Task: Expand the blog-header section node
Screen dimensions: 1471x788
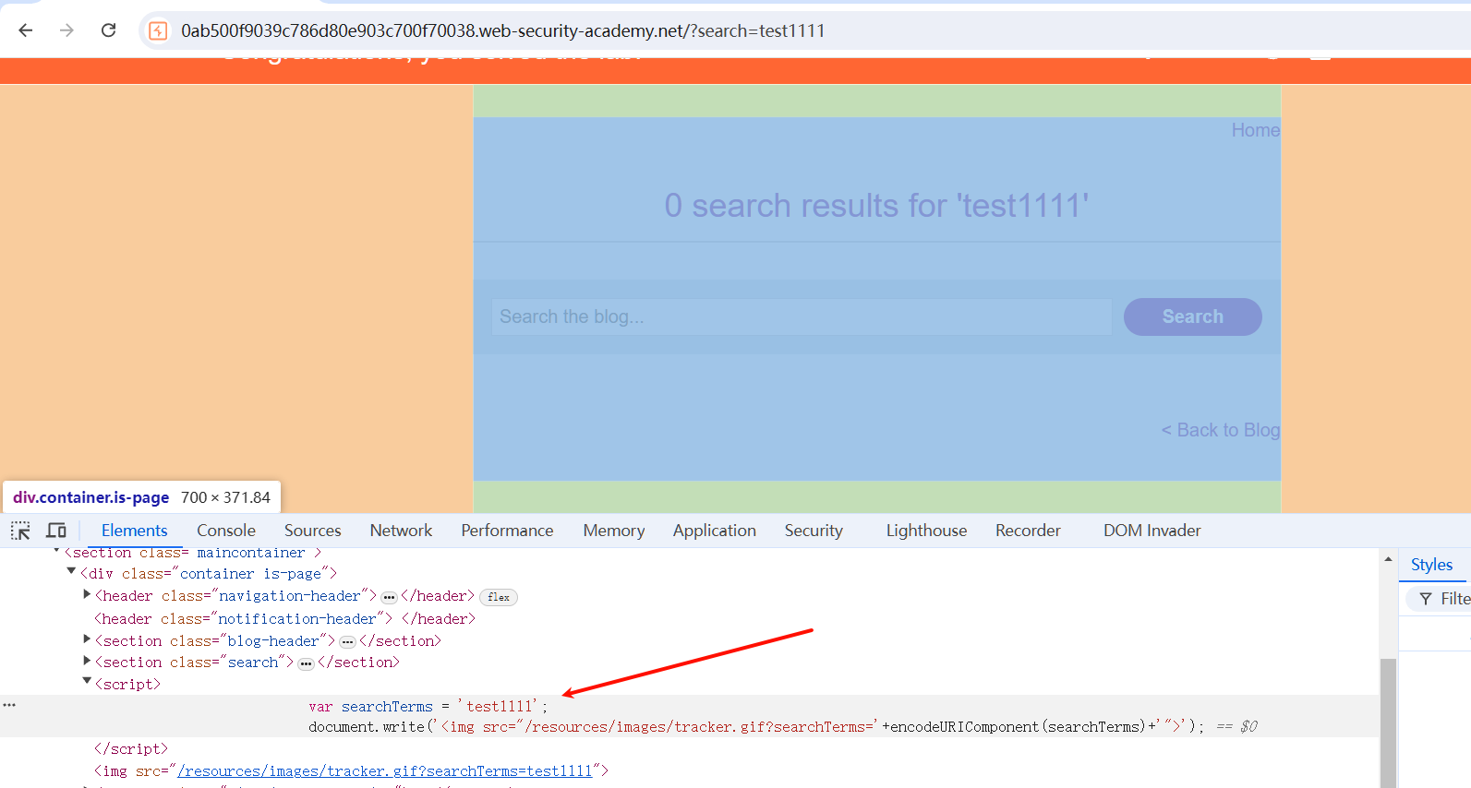Action: [x=87, y=639]
